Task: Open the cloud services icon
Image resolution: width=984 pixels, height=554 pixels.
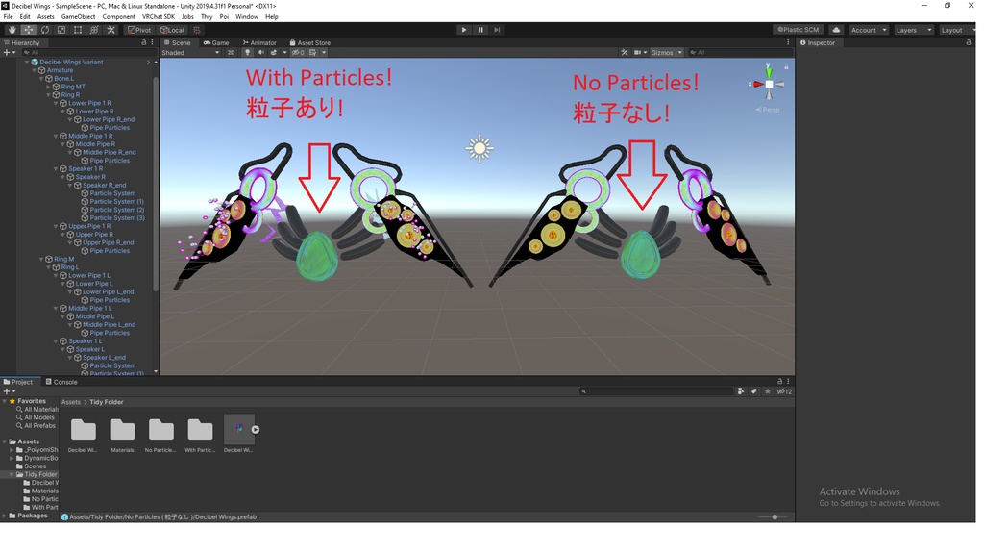Action: pyautogui.click(x=836, y=30)
